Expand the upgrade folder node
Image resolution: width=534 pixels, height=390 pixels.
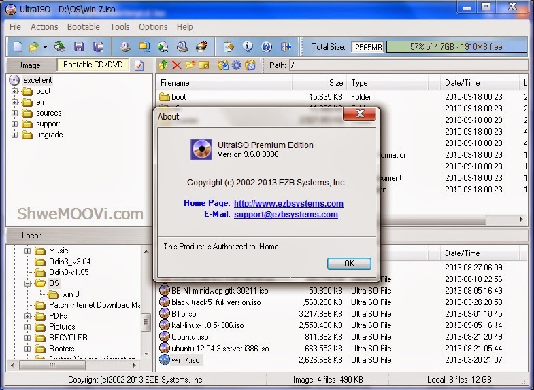click(x=15, y=135)
